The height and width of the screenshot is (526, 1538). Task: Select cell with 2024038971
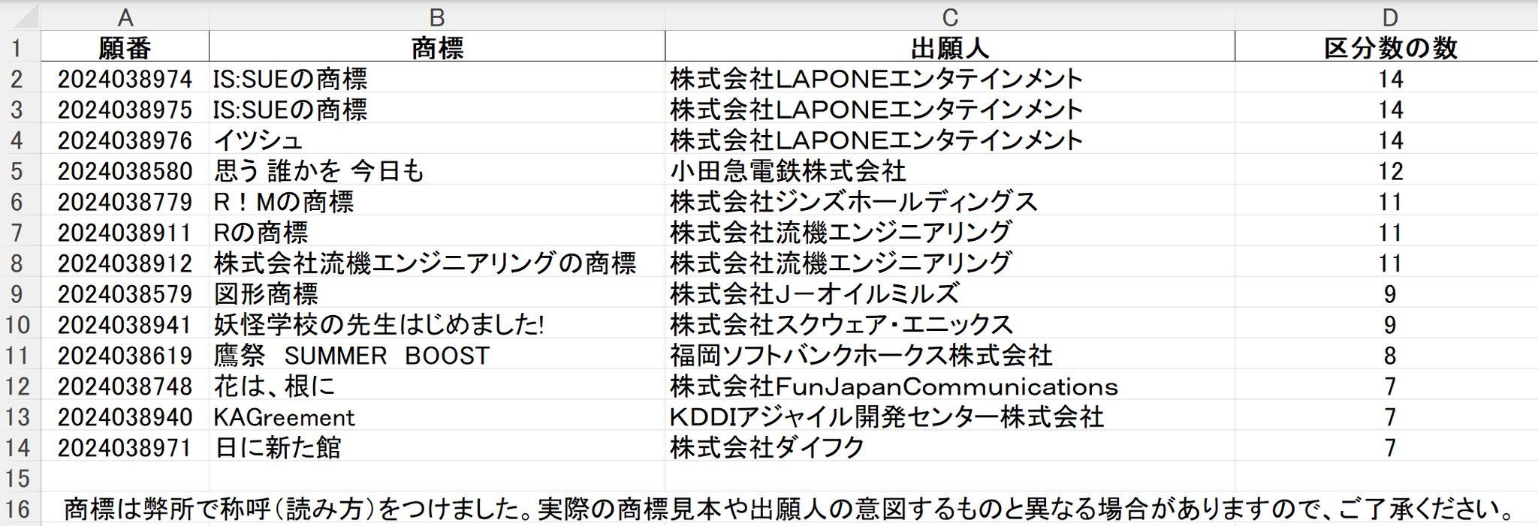pos(125,448)
